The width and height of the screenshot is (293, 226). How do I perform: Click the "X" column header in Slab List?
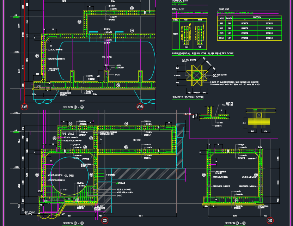click(x=269, y=20)
